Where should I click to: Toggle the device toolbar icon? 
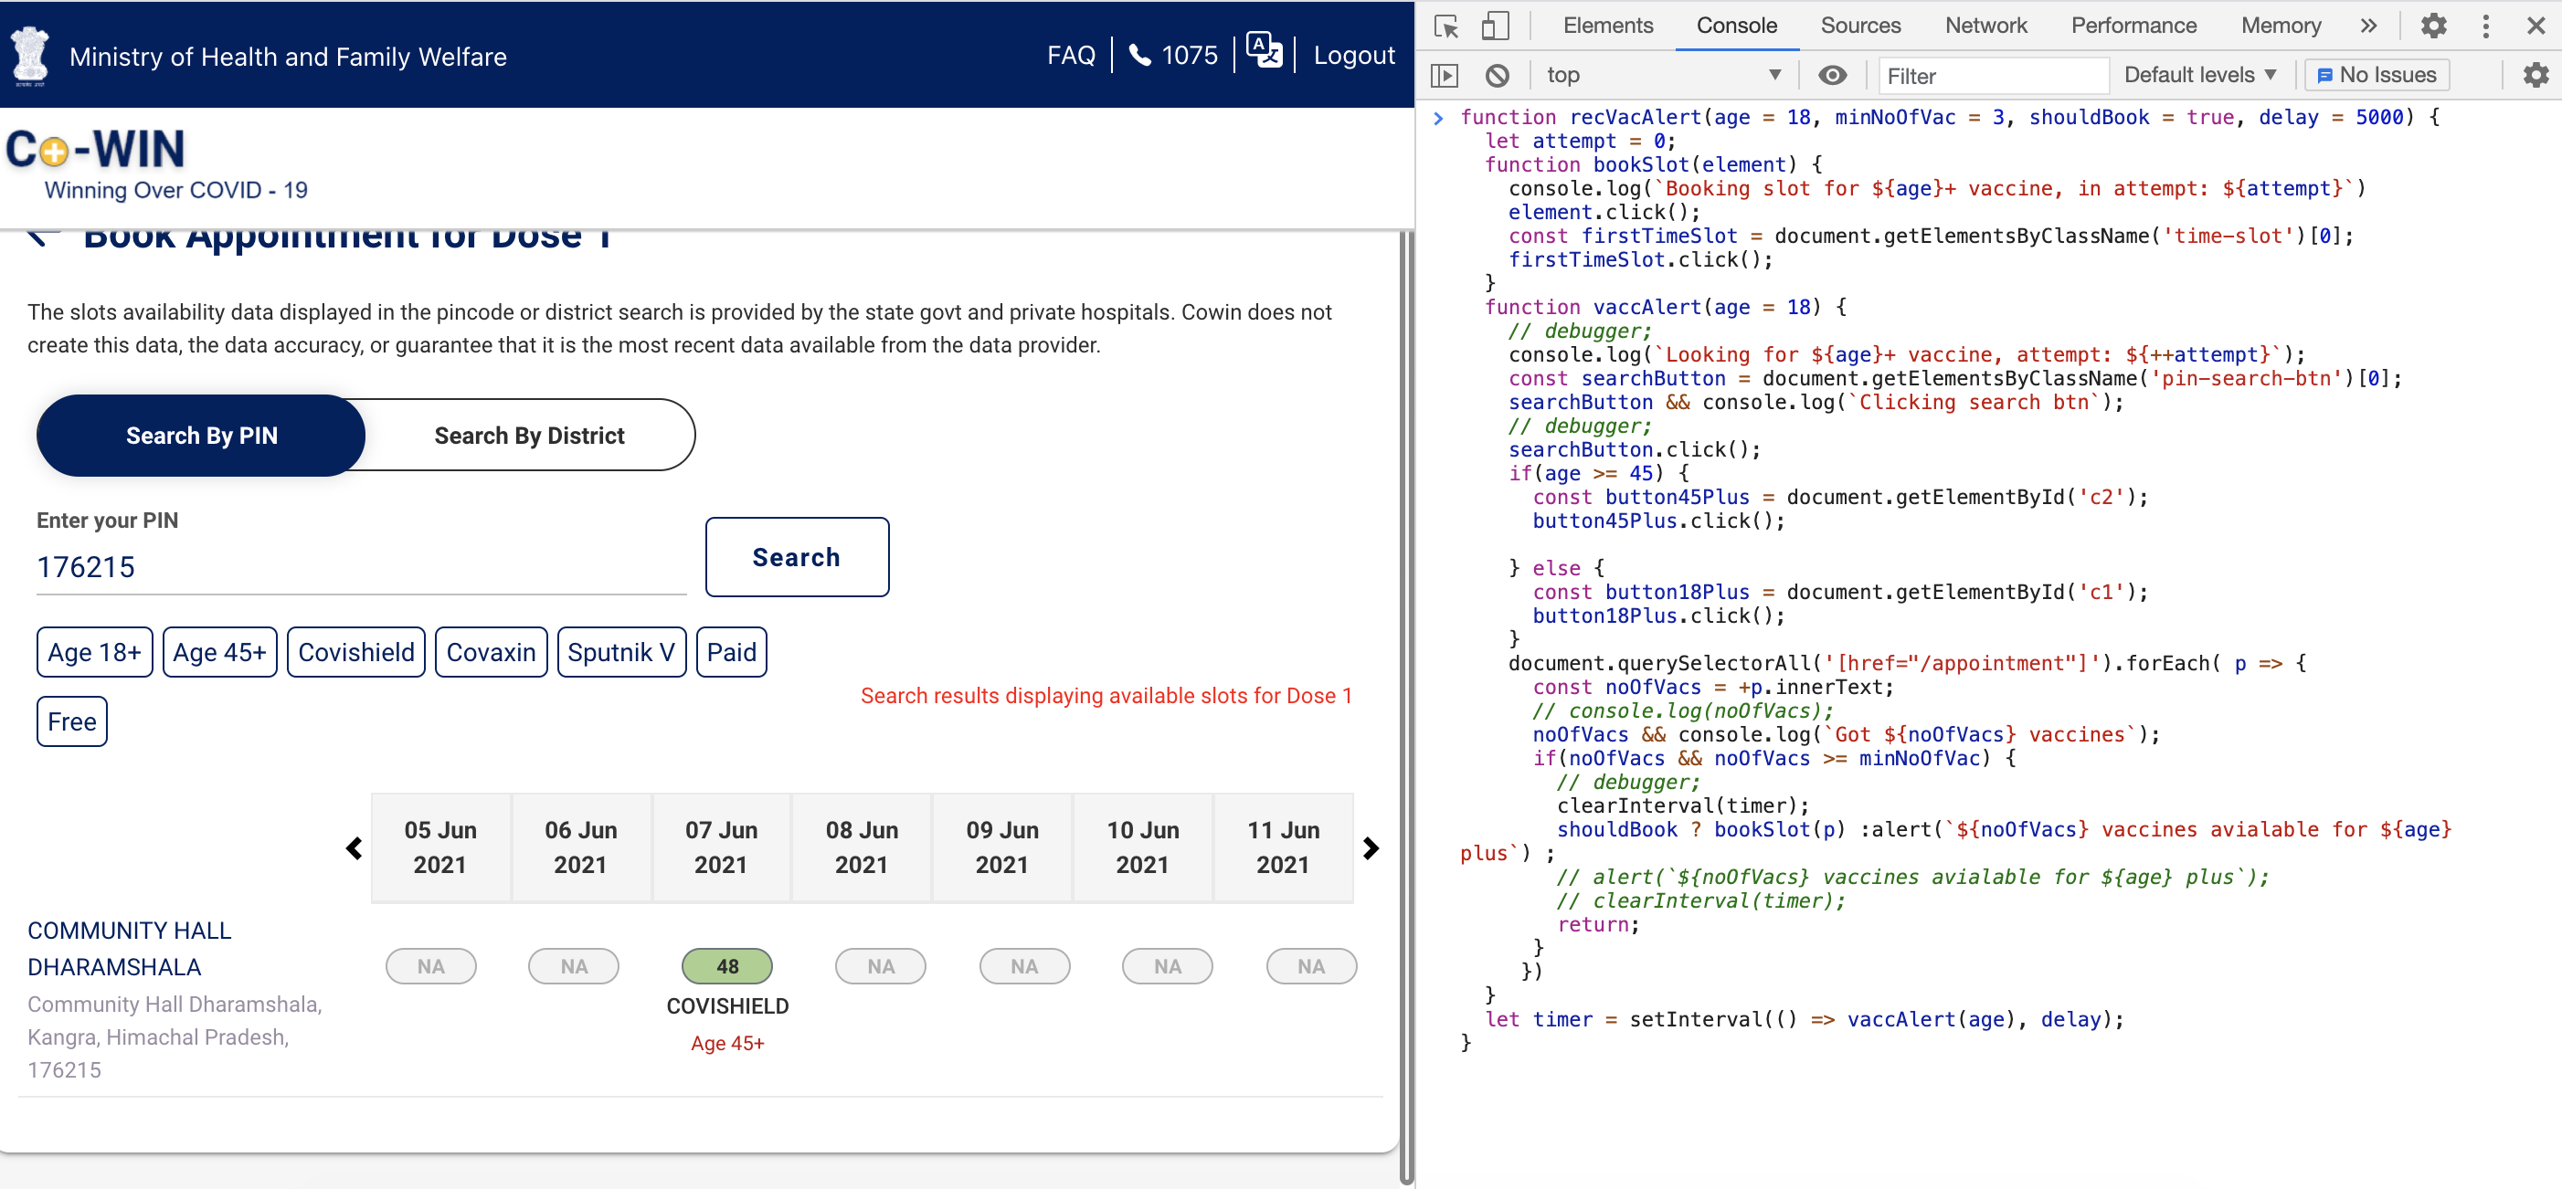point(1495,26)
